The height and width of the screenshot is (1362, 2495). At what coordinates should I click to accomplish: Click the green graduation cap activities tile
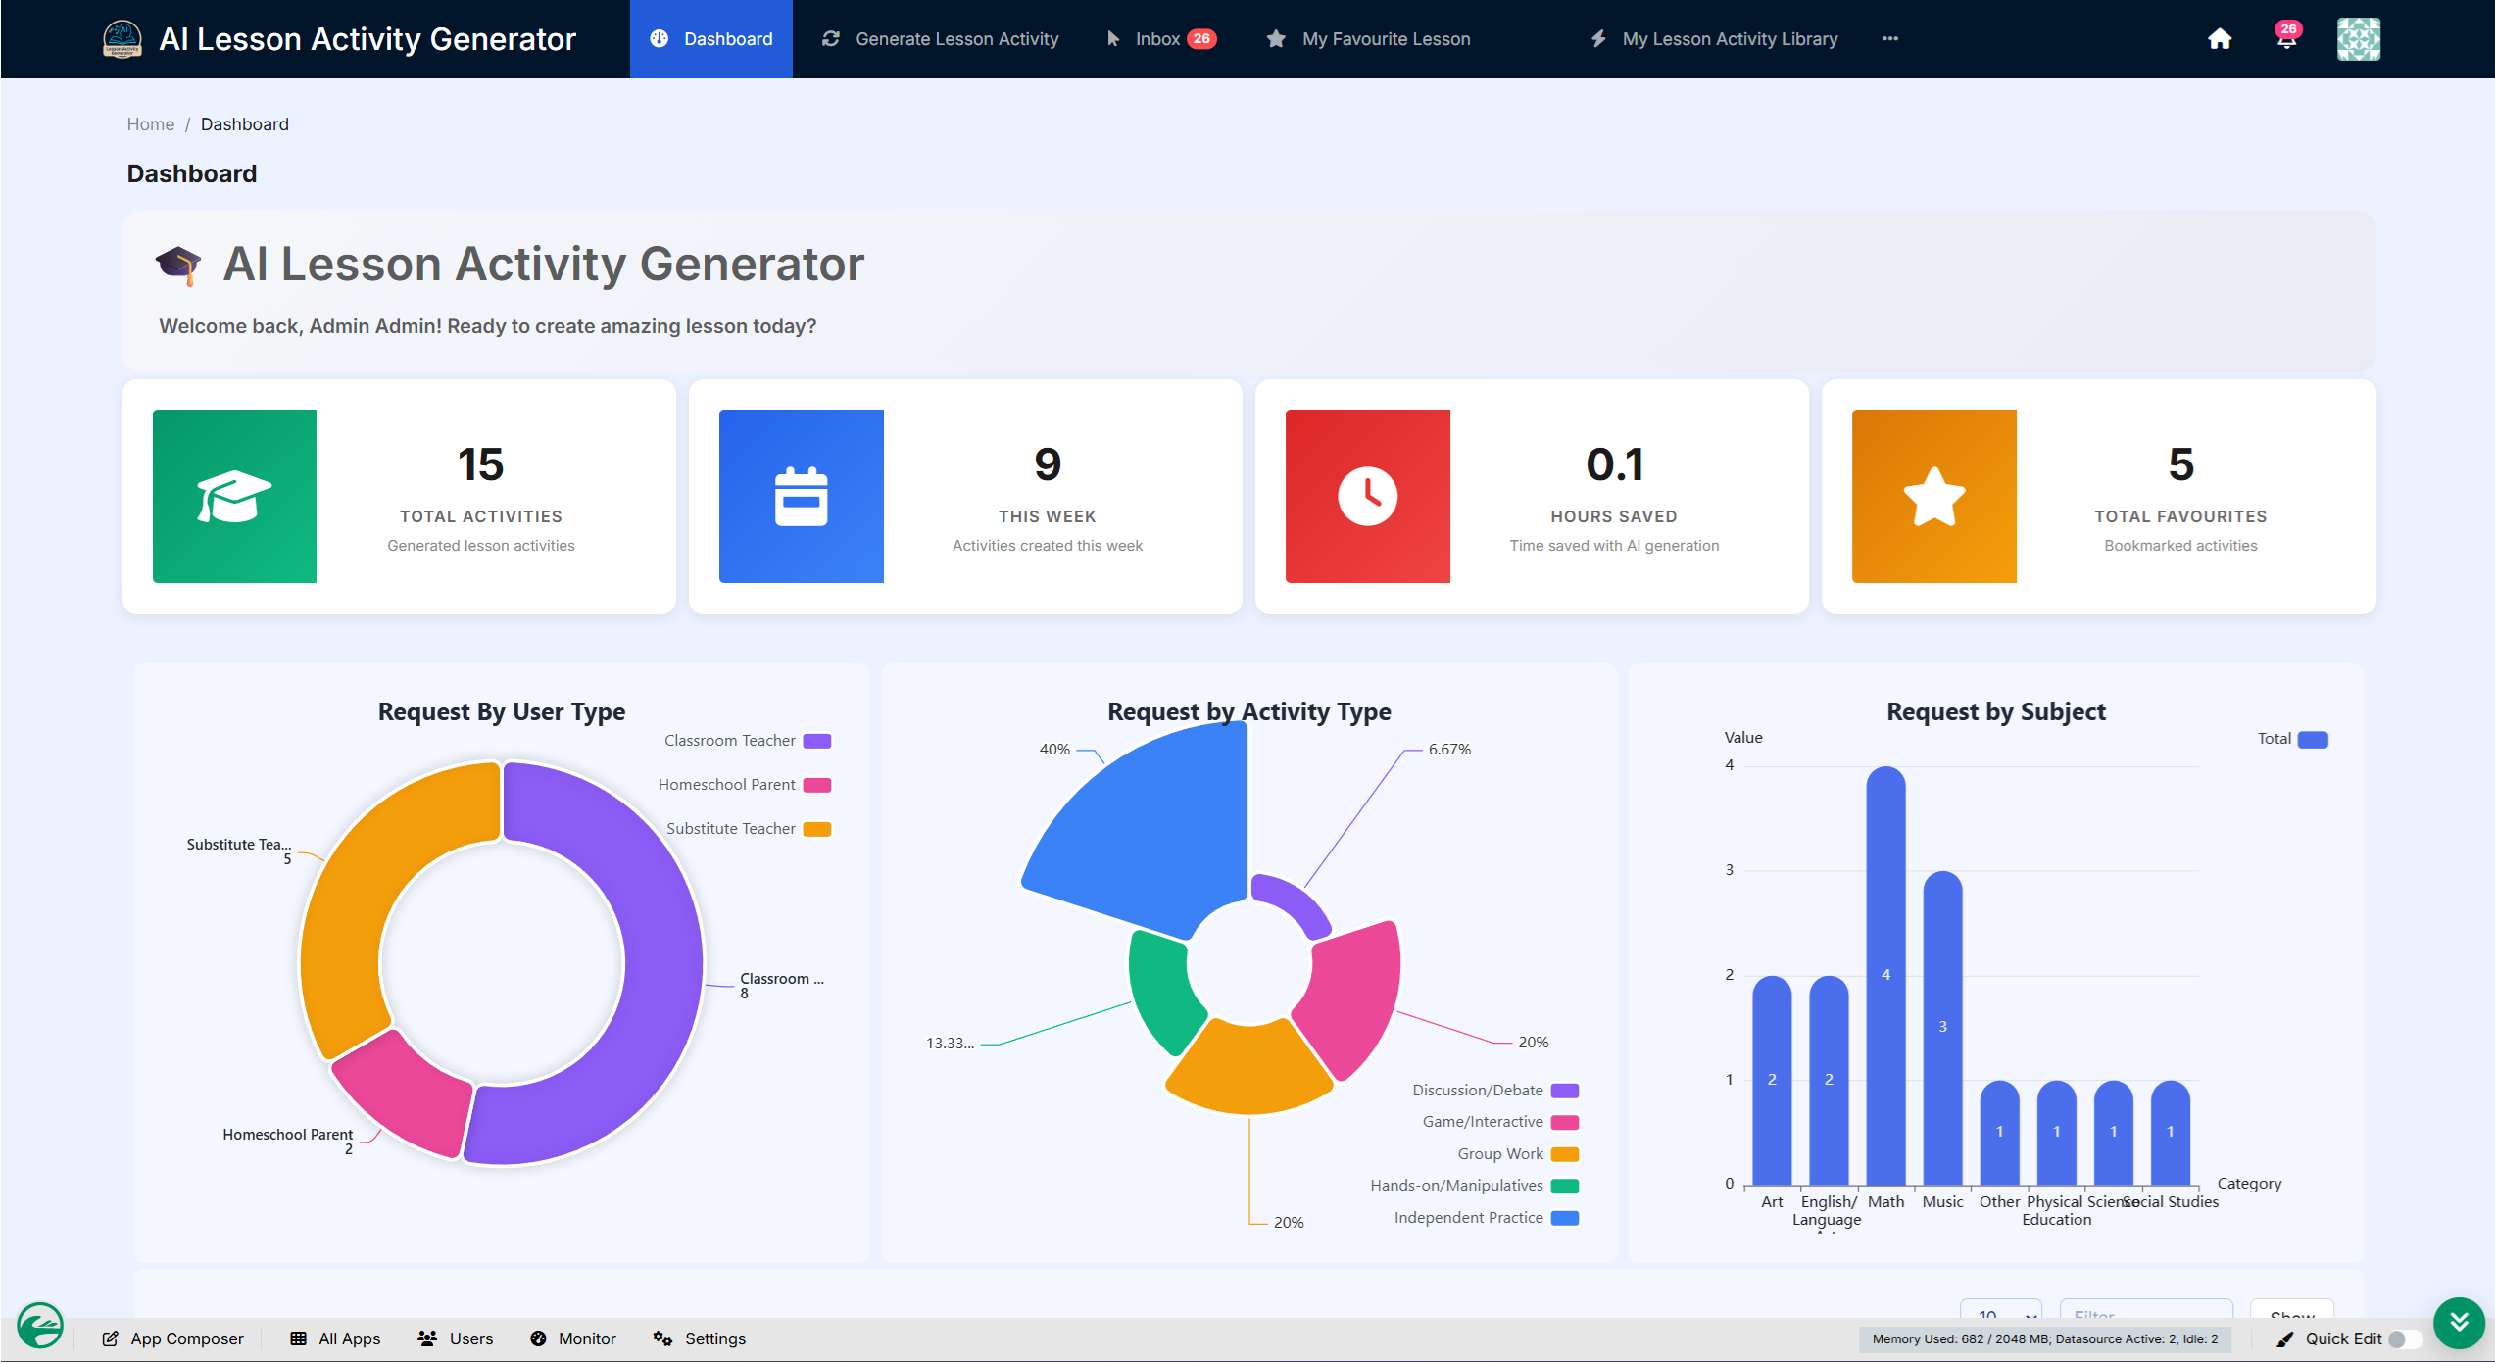tap(234, 496)
